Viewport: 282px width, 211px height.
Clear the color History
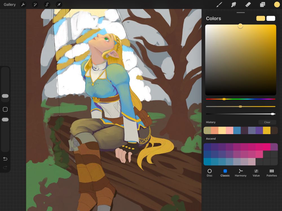(267, 122)
